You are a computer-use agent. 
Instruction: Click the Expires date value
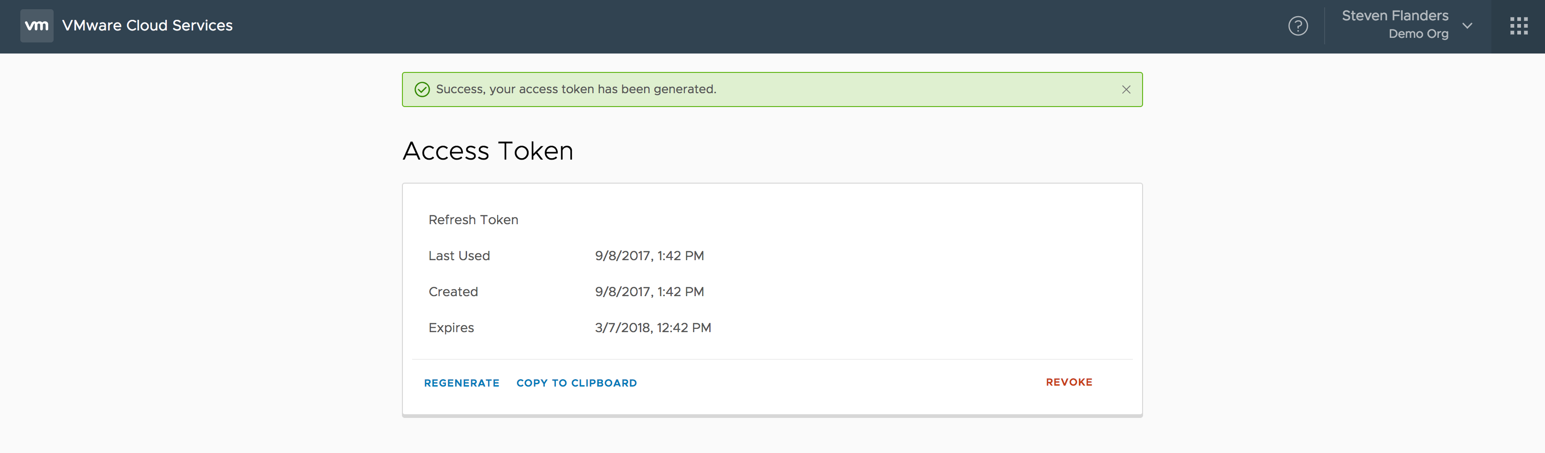point(652,328)
